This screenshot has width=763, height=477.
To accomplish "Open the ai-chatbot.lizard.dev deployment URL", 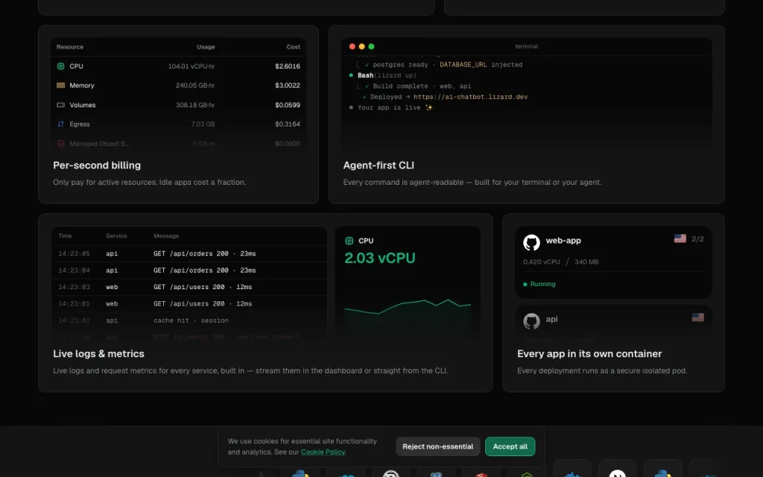I will coord(471,97).
